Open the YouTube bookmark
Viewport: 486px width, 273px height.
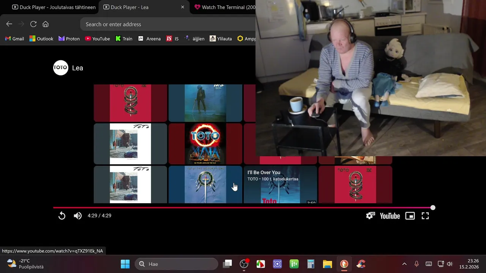click(x=98, y=39)
